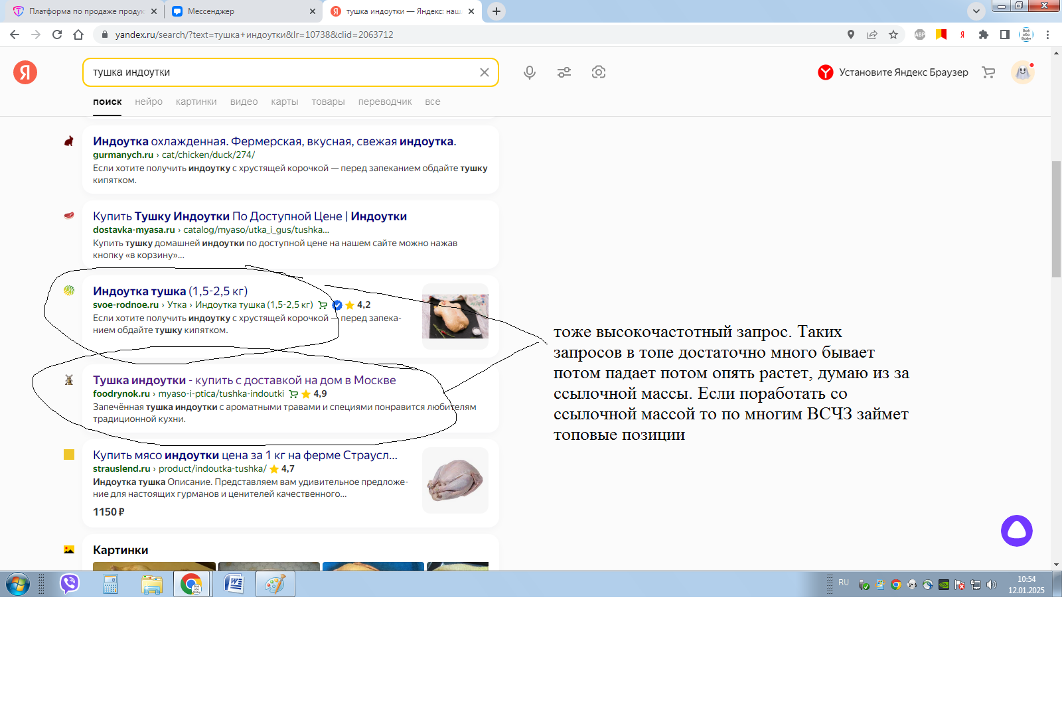Open the browser extensions puzzle icon
The image size is (1062, 702).
click(984, 35)
